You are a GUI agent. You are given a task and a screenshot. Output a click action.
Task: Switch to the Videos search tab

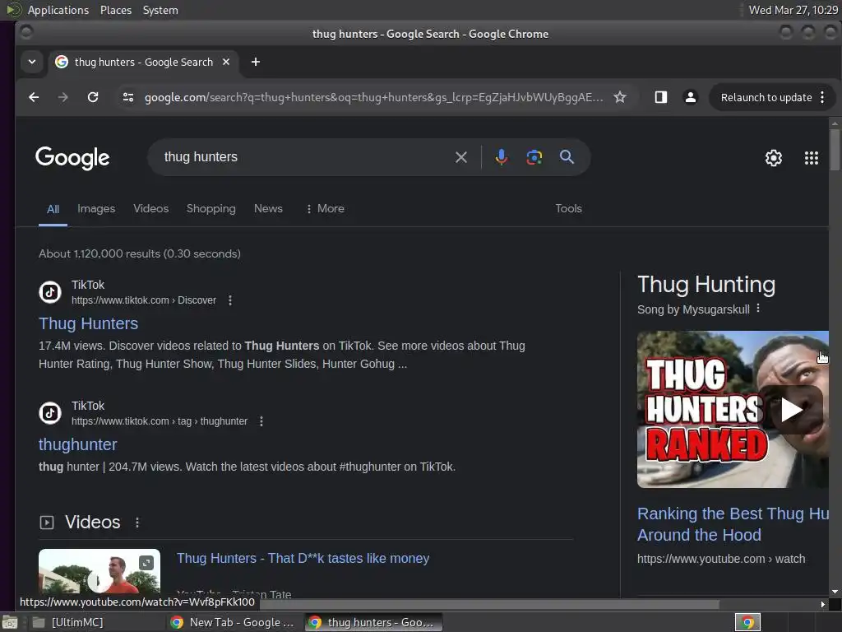tap(151, 208)
